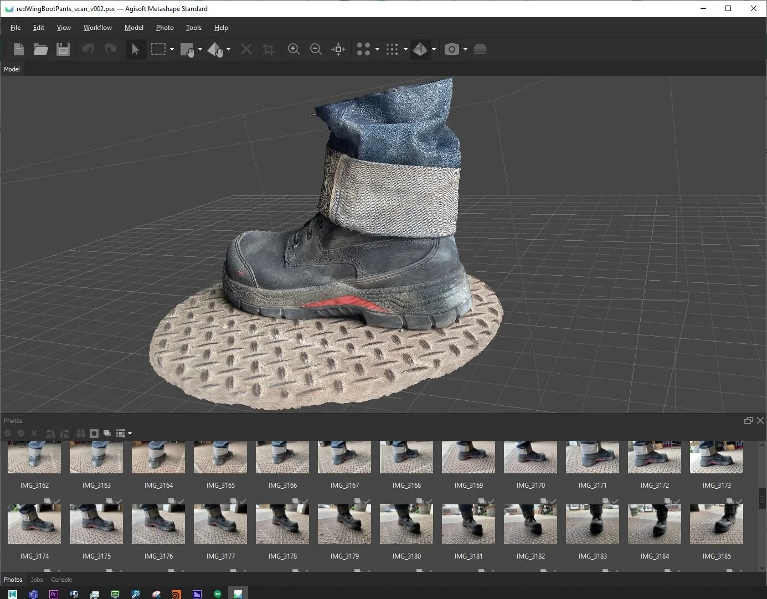Click the New document icon
Viewport: 767px width, 599px height.
coord(19,49)
